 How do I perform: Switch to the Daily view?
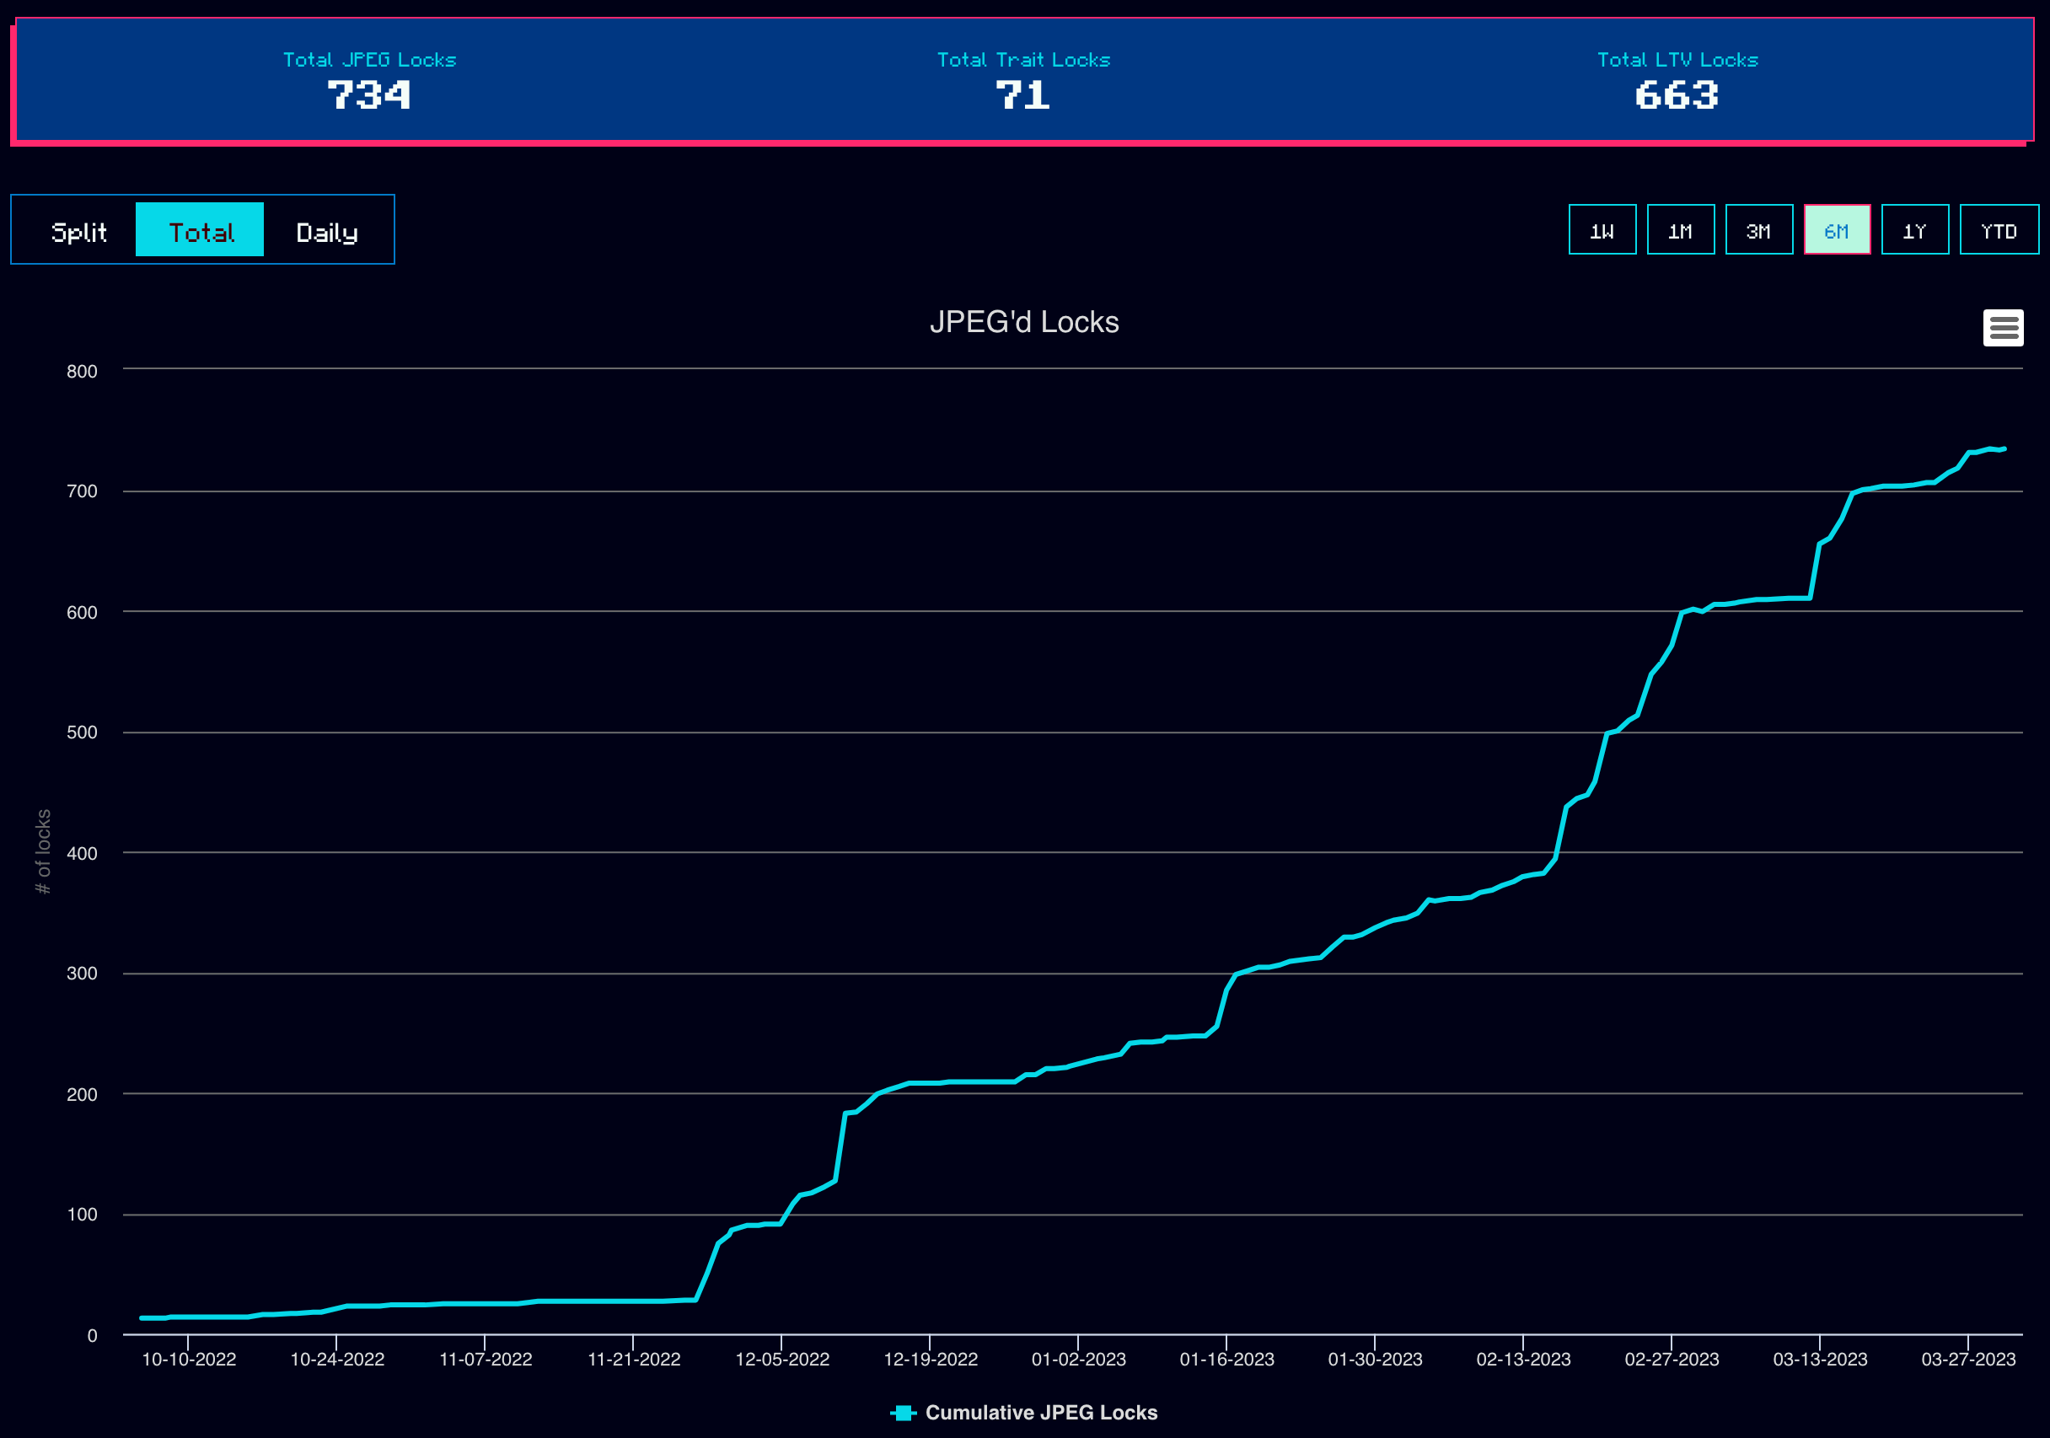(x=327, y=232)
